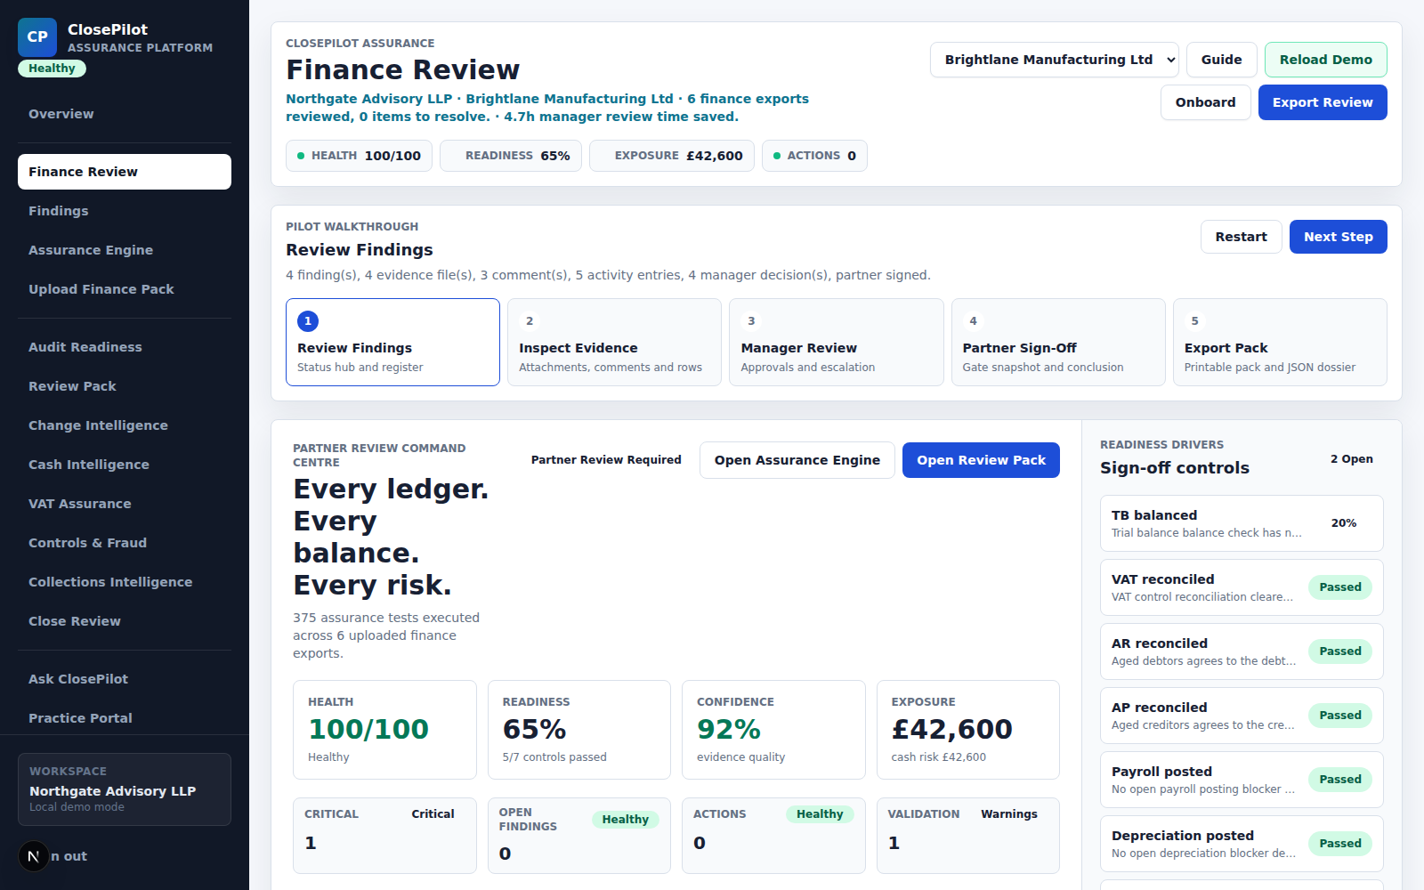Click the ACTIONS 0 header chip
The width and height of the screenshot is (1424, 890).
pos(814,156)
